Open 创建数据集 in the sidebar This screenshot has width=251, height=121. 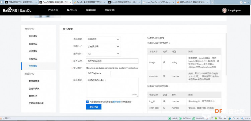click(34, 88)
